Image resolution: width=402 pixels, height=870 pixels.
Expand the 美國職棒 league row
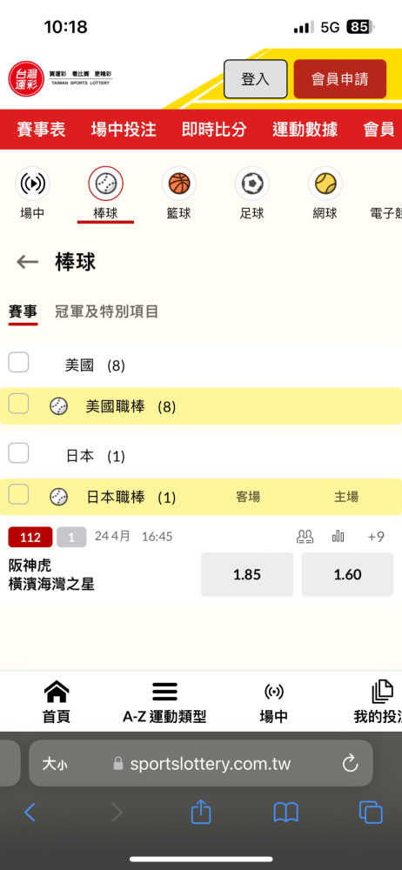click(x=201, y=406)
